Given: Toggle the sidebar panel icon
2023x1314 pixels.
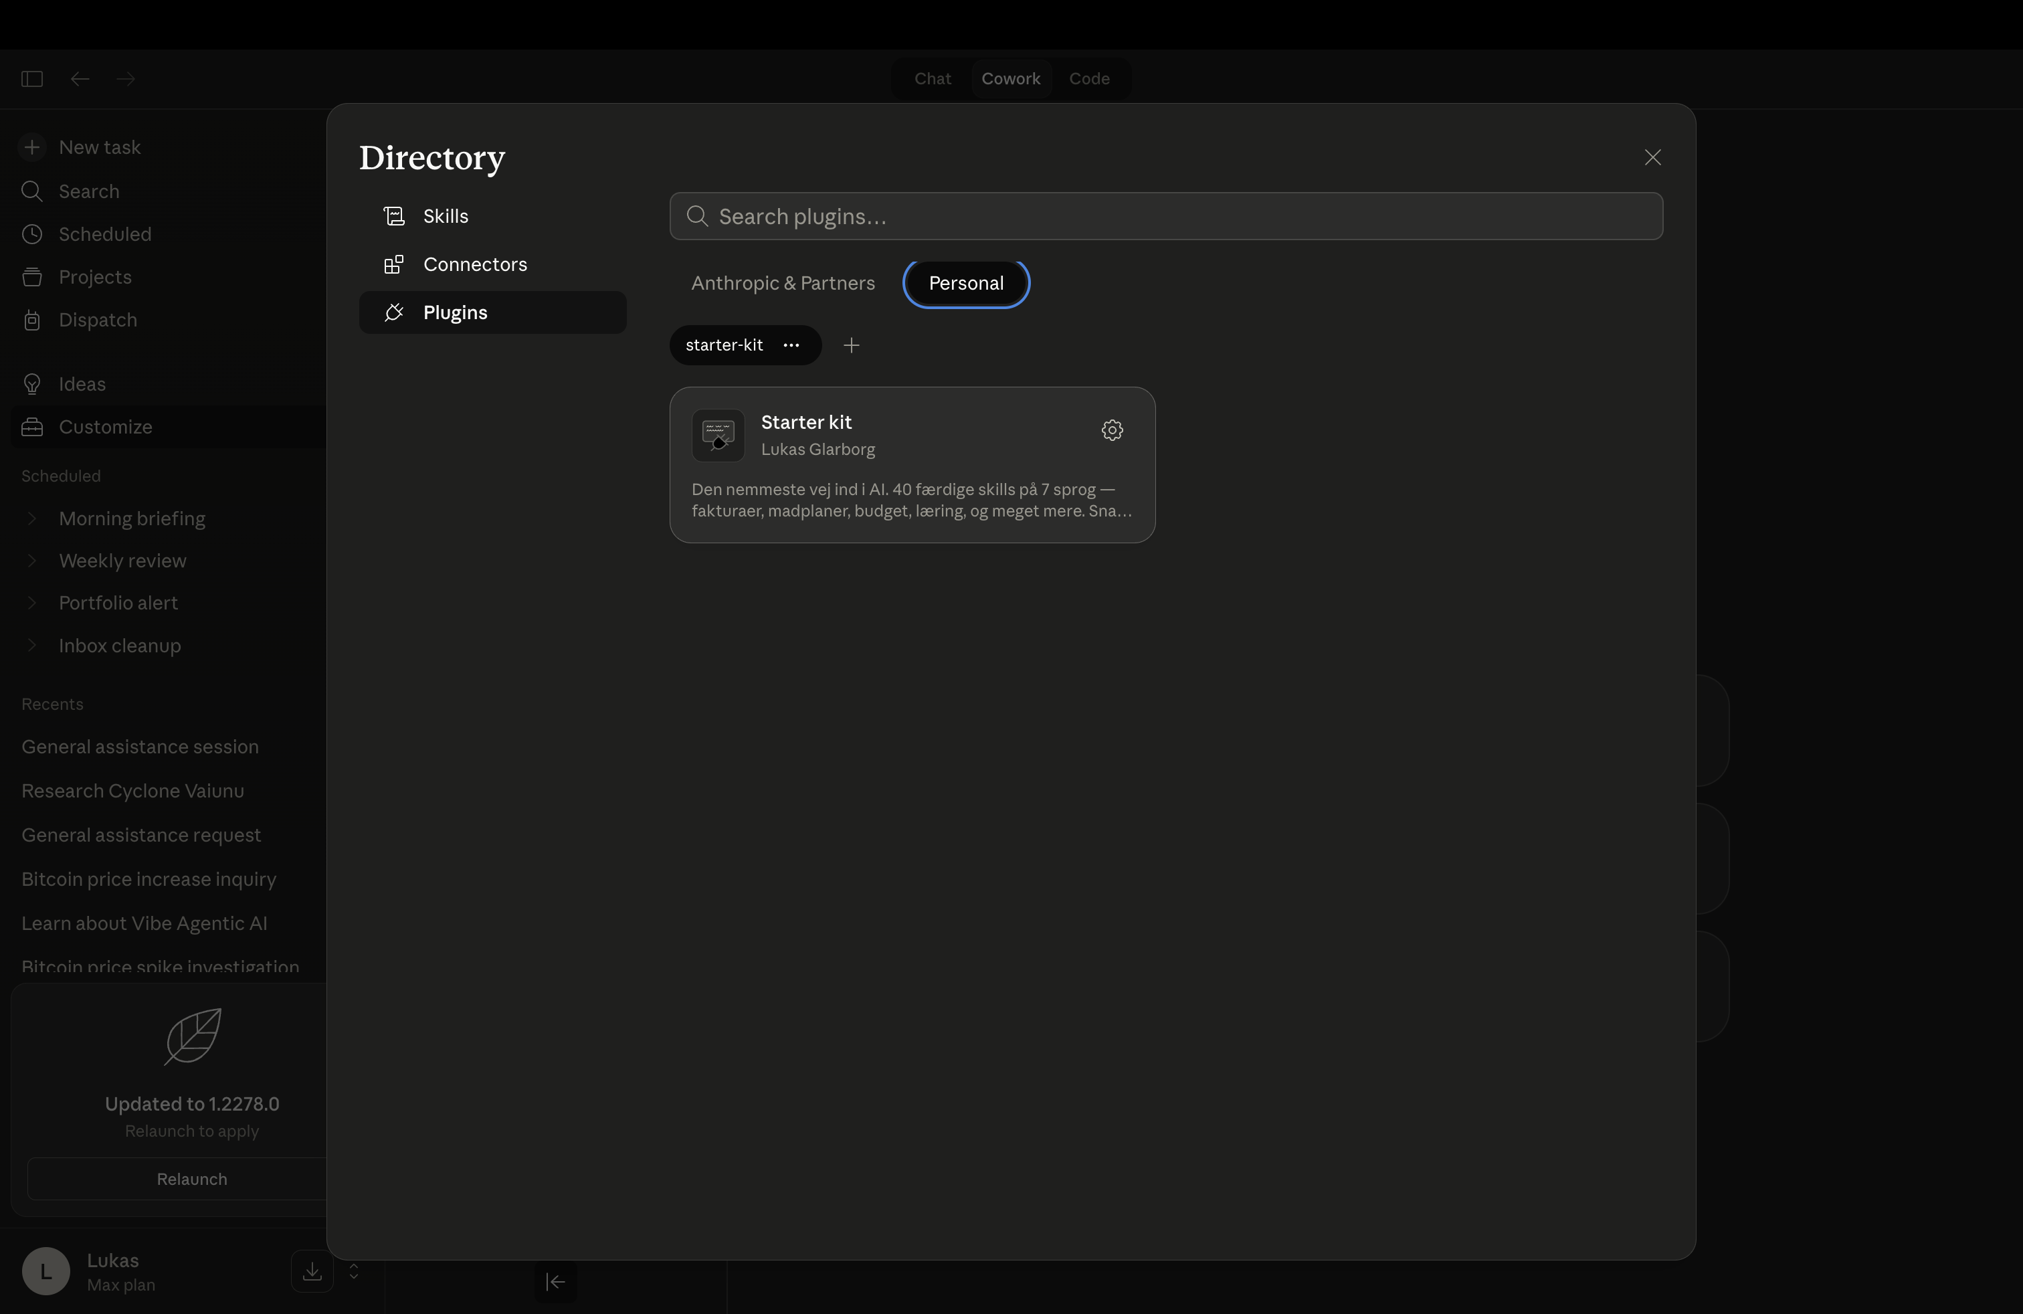Looking at the screenshot, I should tap(32, 79).
